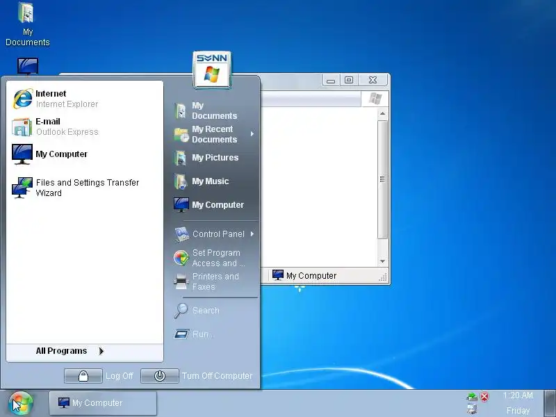
Task: Expand Control Panel submenu arrow
Action: [x=252, y=234]
